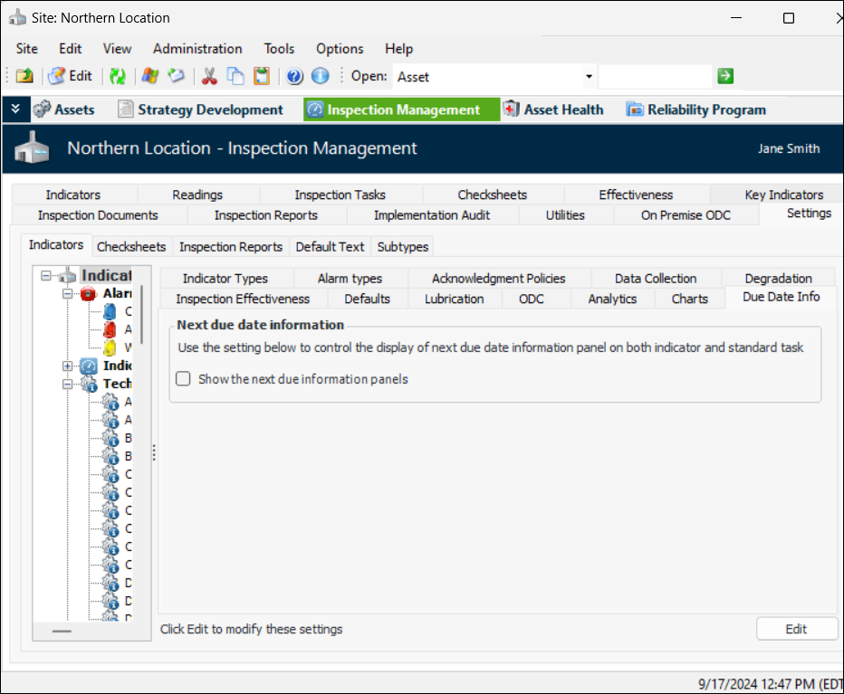This screenshot has width=844, height=694.
Task: Click the empty search field beside Asset
Action: click(x=654, y=77)
